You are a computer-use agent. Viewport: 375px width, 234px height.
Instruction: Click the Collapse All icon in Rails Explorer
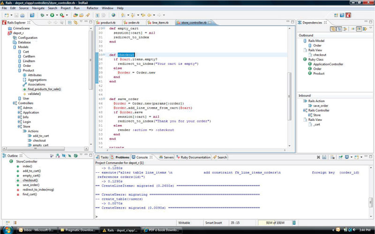pos(69,22)
